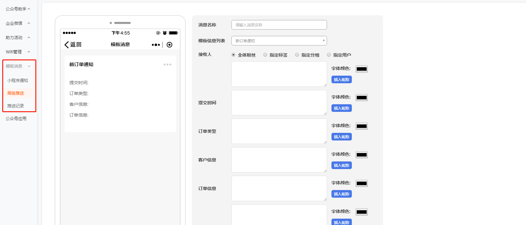
Task: Focus the 消息名称 input field
Action: (x=279, y=25)
